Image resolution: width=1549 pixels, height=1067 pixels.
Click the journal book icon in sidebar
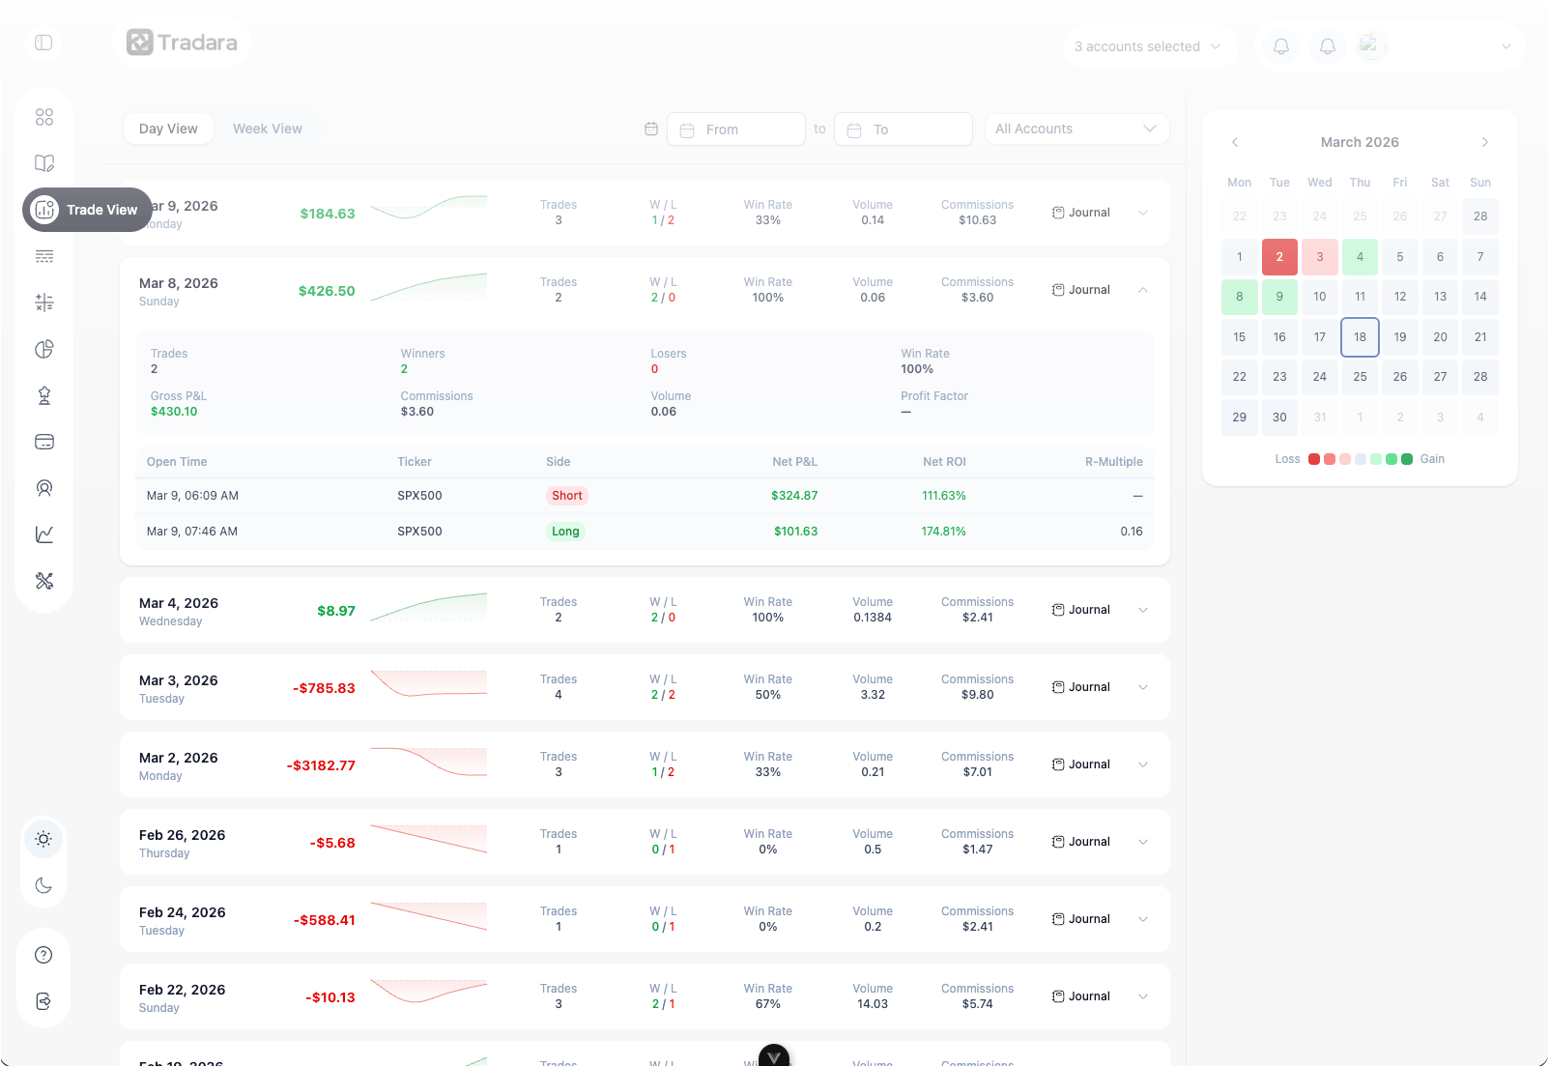pos(44,163)
